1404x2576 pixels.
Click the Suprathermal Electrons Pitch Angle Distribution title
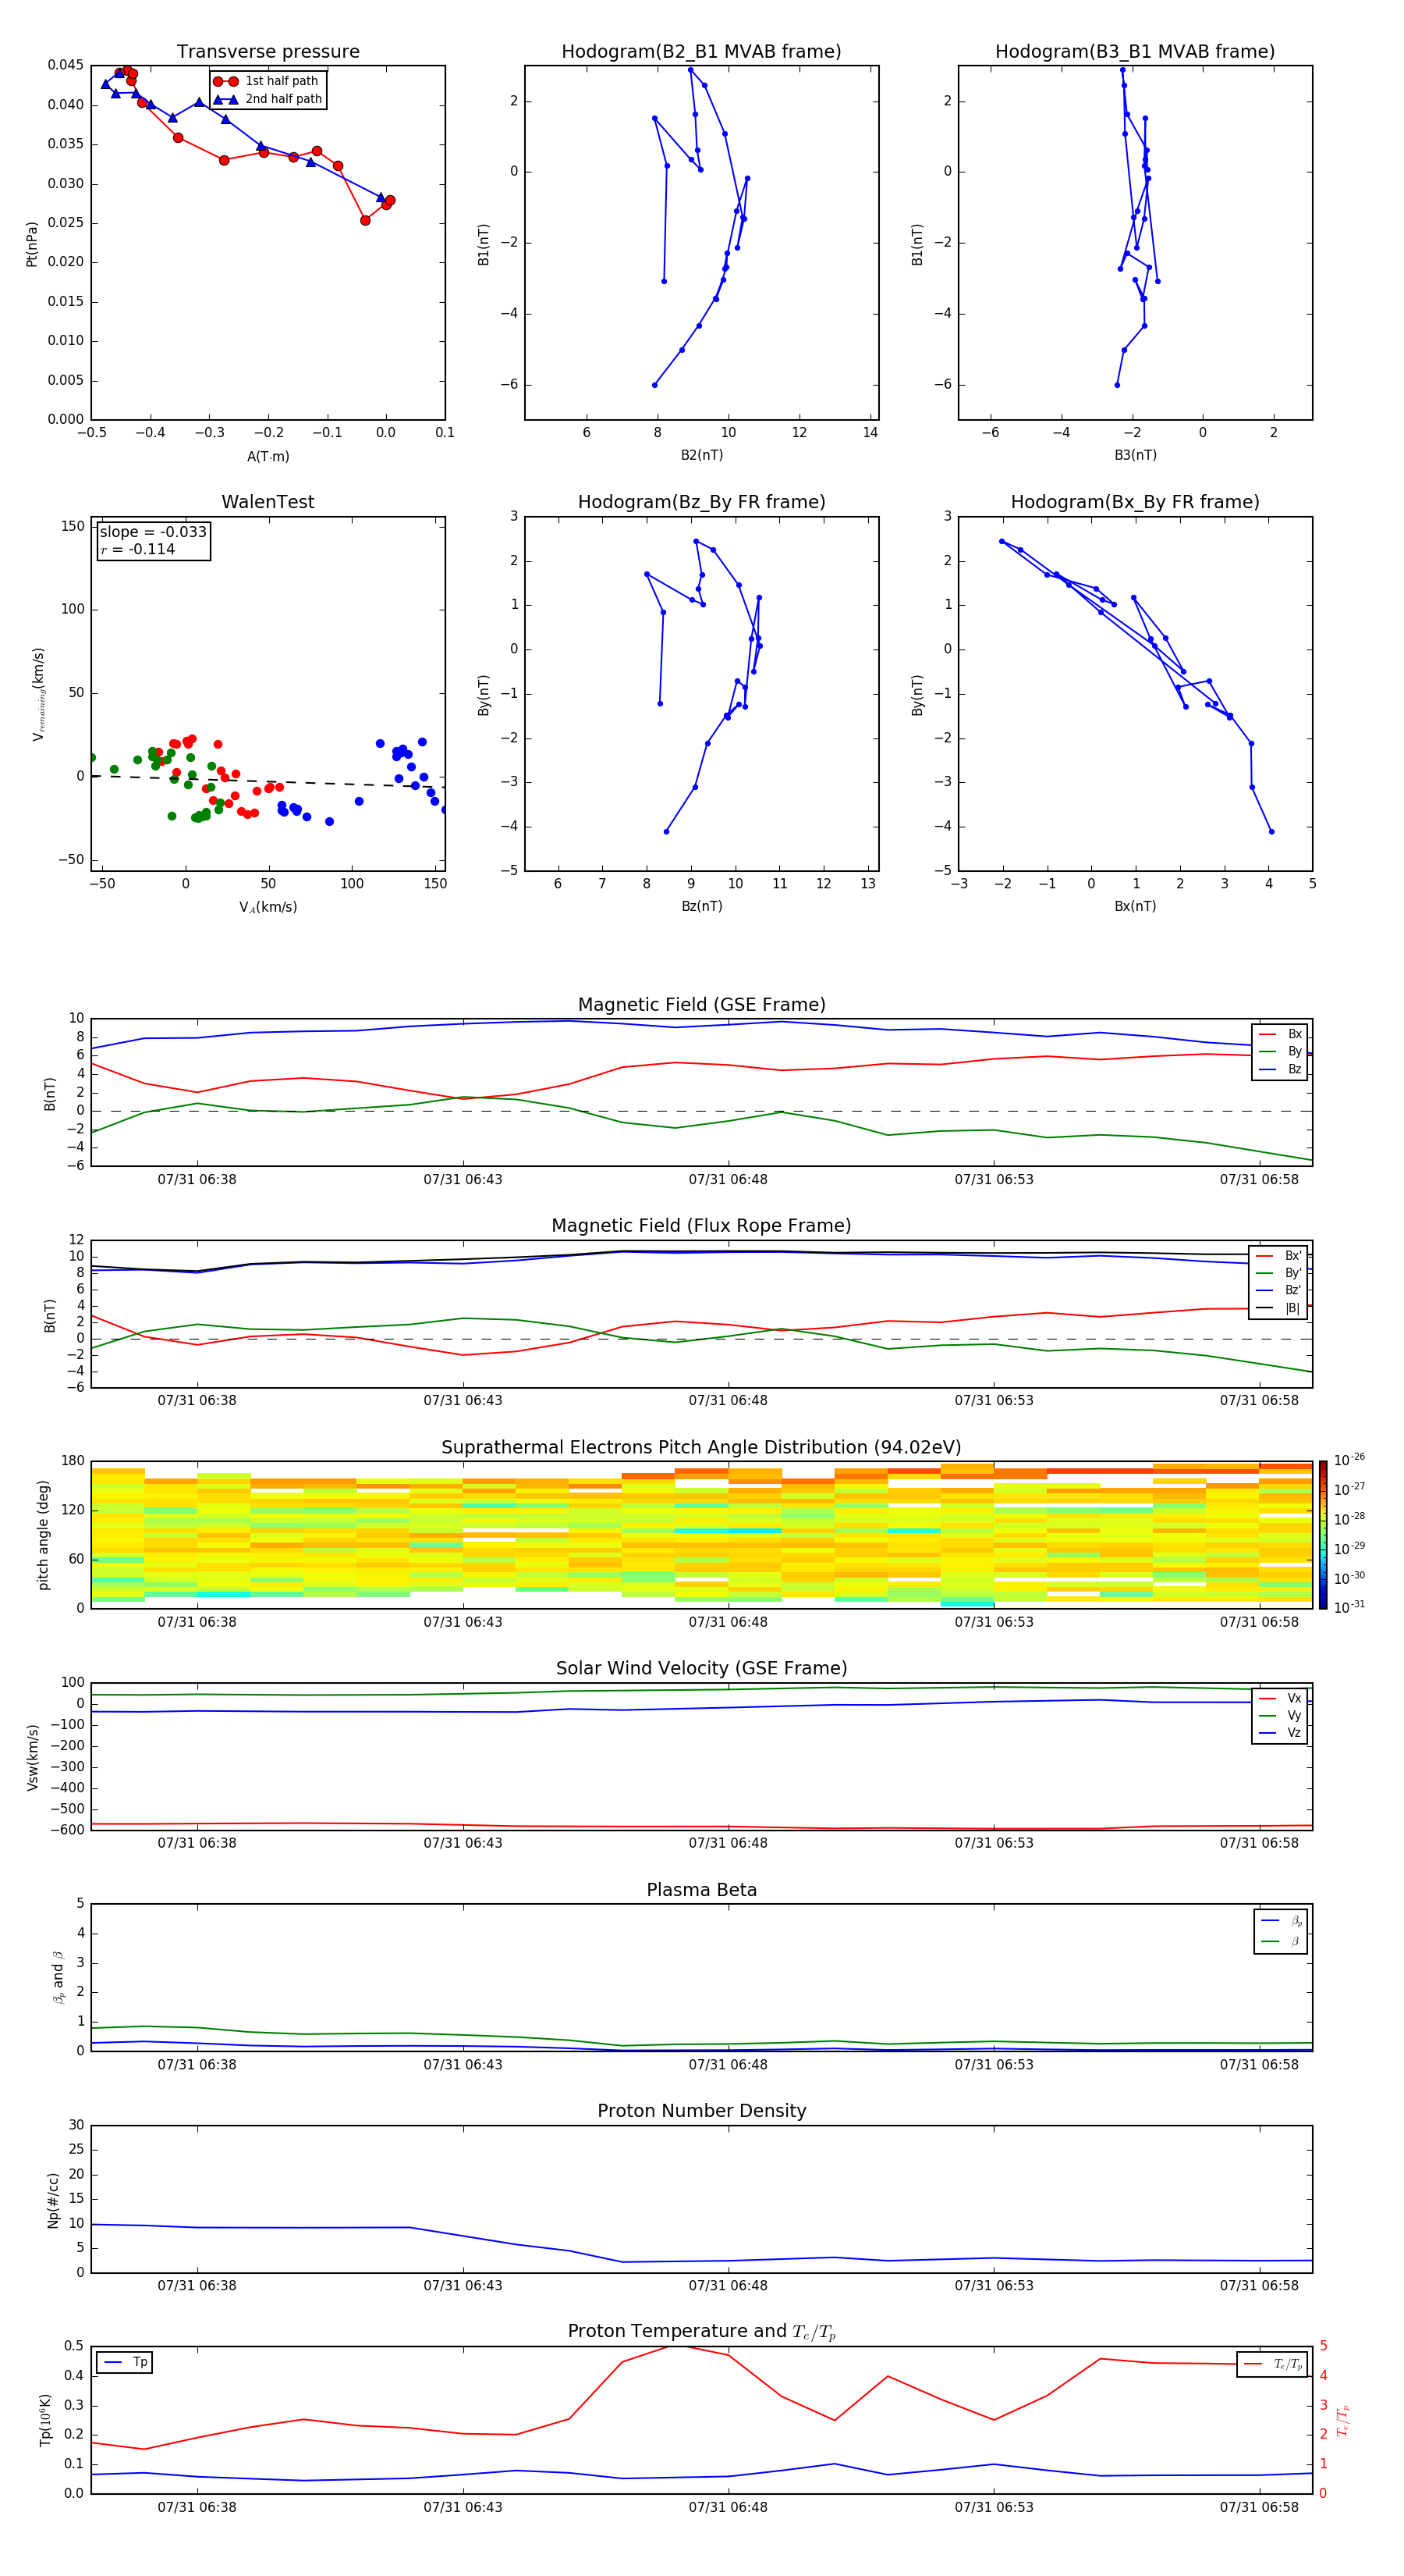click(x=701, y=1448)
